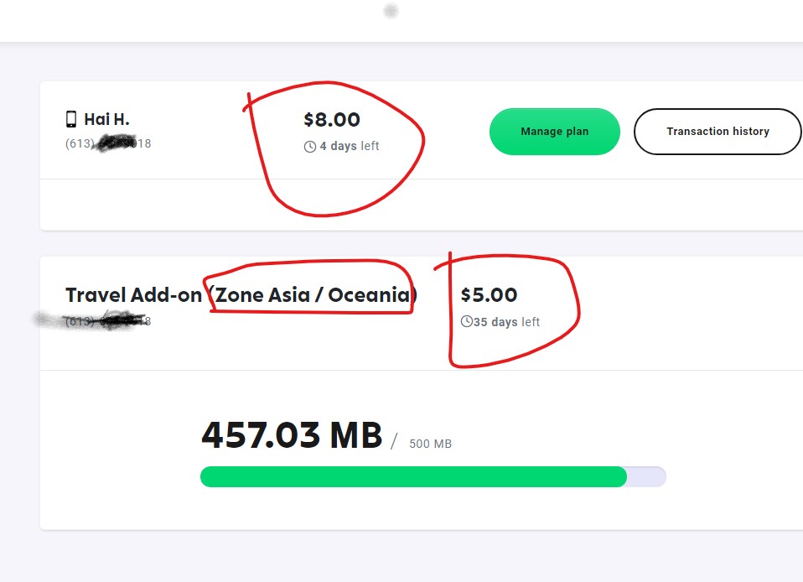803x582 pixels.
Task: Click the phone number under Hai H.
Action: [108, 143]
